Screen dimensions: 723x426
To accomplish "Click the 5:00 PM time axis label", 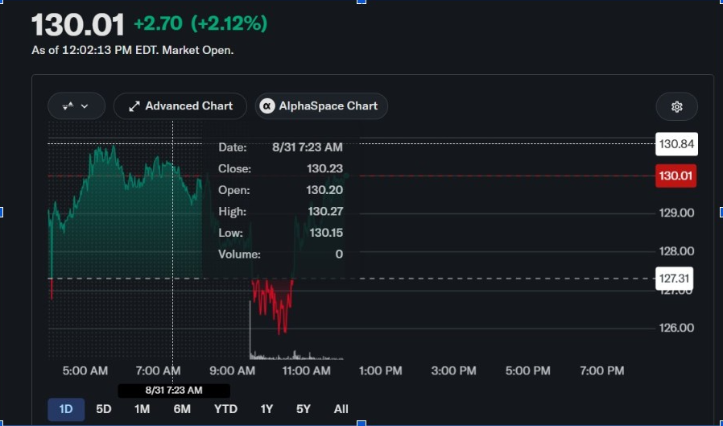I will [x=528, y=370].
